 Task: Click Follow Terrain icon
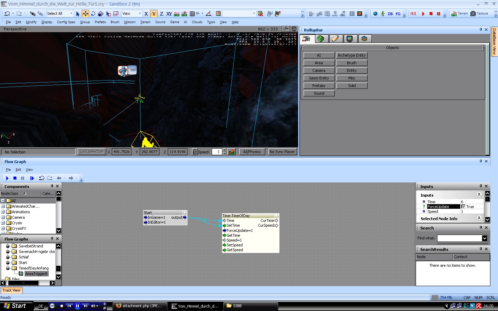click(x=177, y=13)
